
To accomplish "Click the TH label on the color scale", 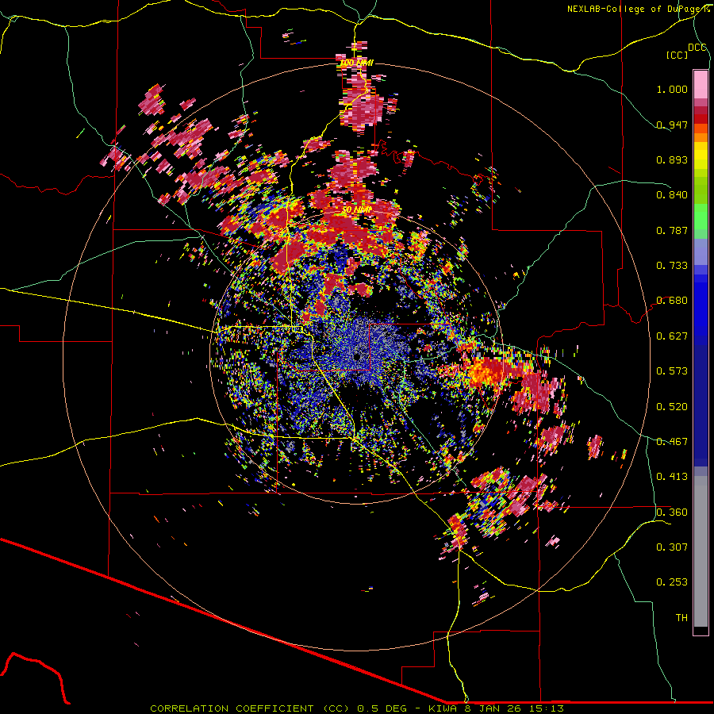I will pyautogui.click(x=681, y=618).
